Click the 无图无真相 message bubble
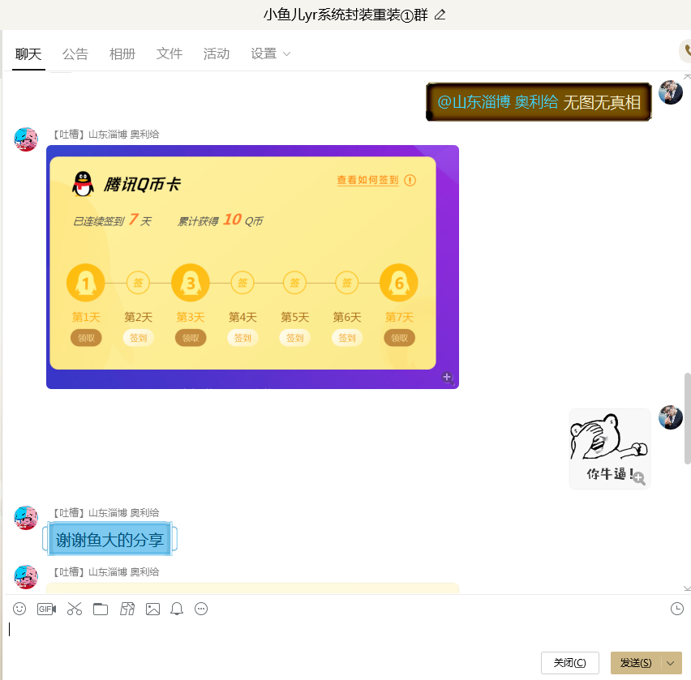Screen dimensions: 691x680 tap(539, 102)
